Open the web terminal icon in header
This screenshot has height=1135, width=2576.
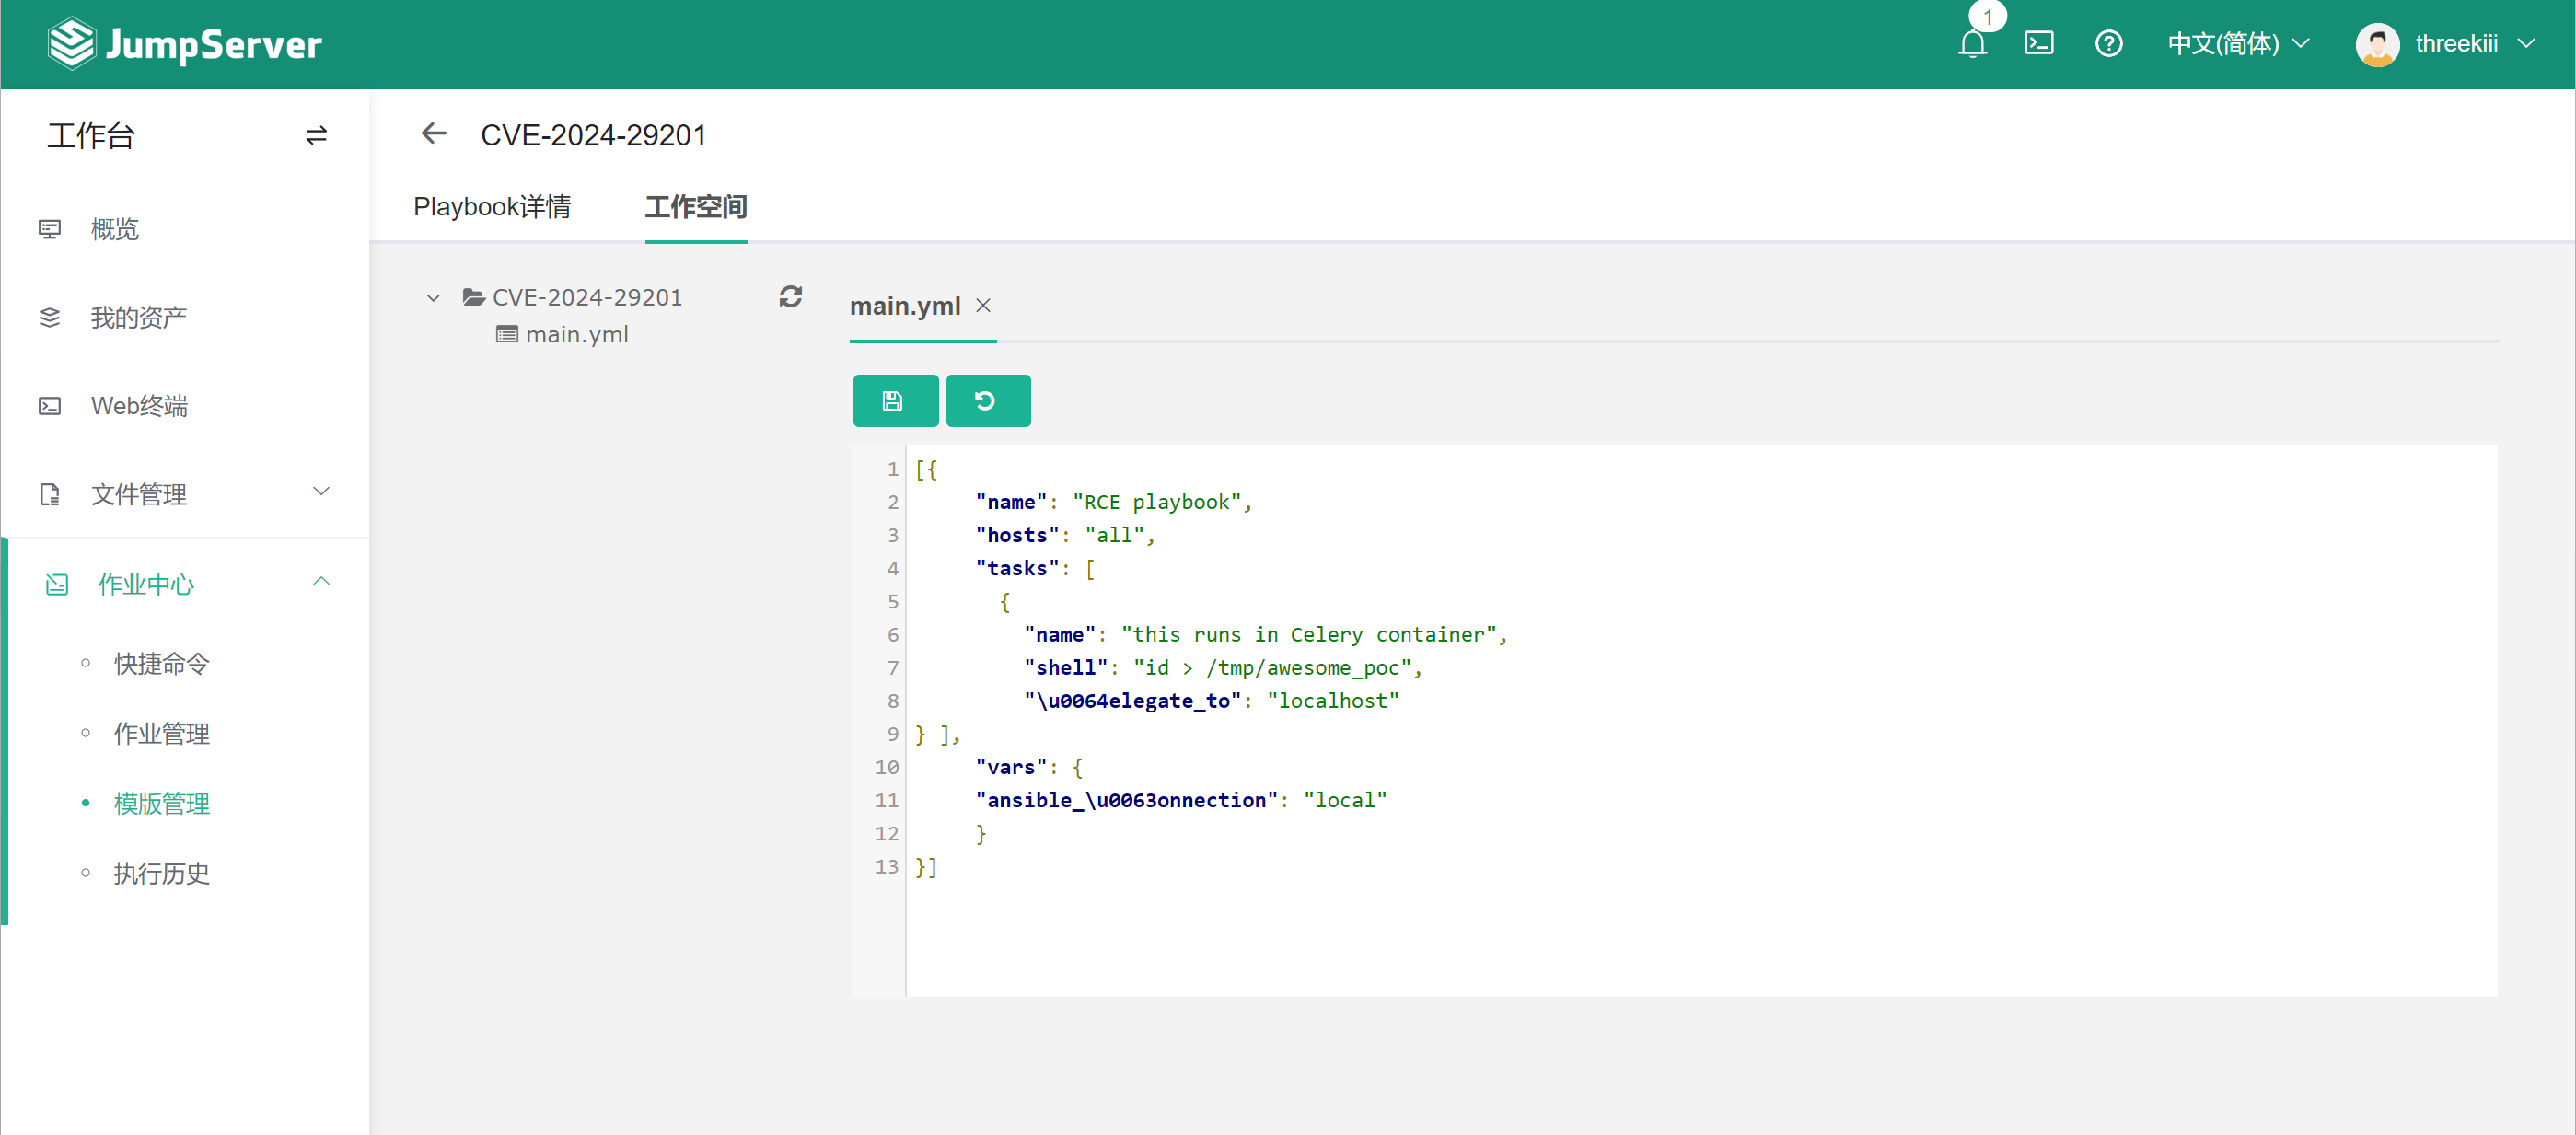point(2038,44)
